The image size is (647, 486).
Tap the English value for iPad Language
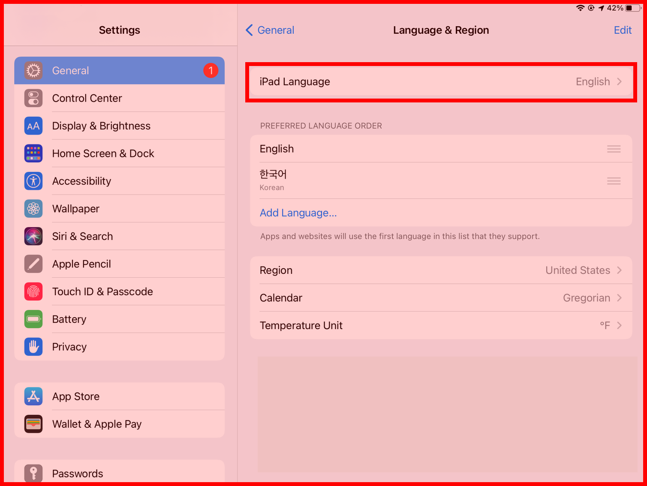pos(593,81)
